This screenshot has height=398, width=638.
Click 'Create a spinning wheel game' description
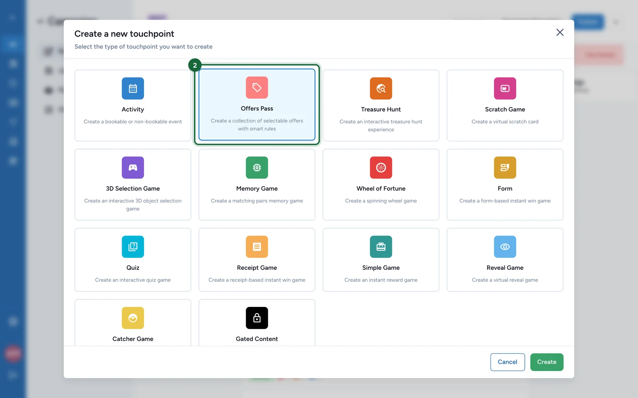381,201
